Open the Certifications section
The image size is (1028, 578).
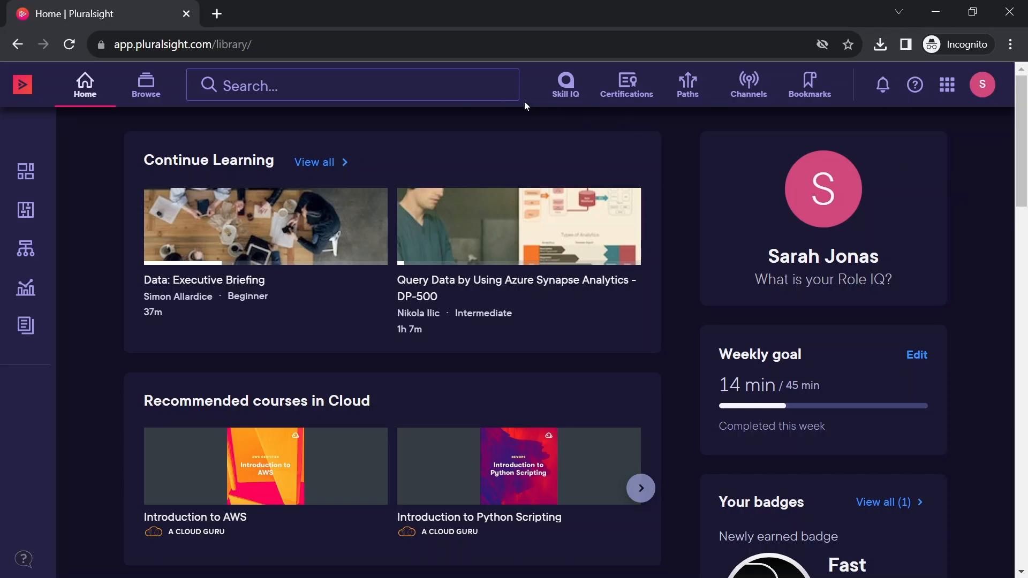pos(626,85)
